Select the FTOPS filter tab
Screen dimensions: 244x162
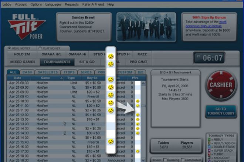pyautogui.click(x=69, y=72)
